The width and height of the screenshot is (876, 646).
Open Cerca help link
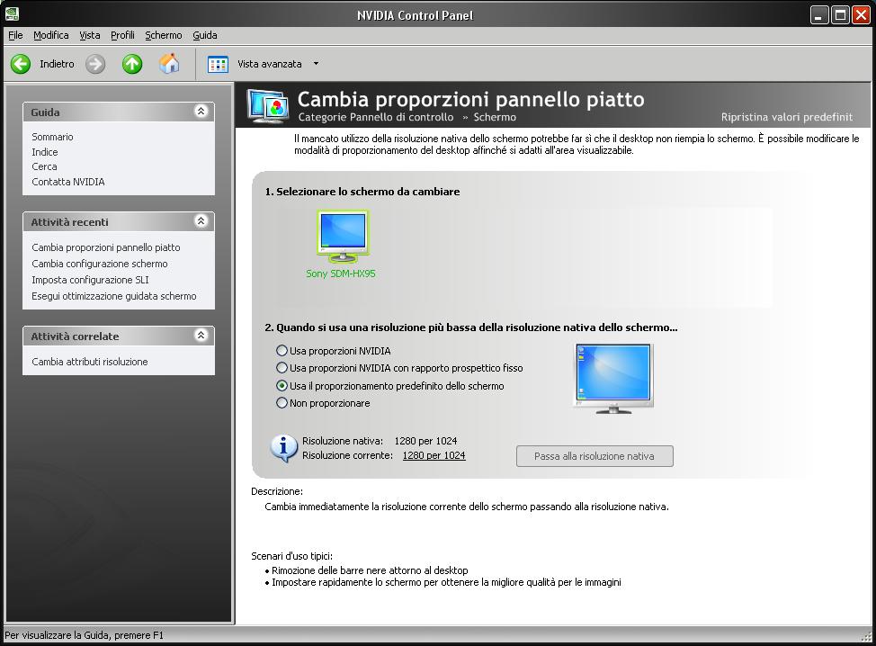pyautogui.click(x=44, y=166)
